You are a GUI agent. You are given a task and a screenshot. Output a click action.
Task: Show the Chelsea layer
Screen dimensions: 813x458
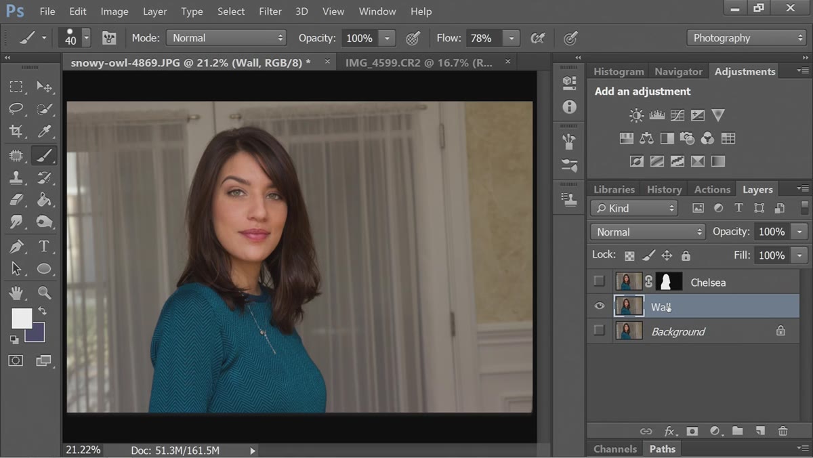[599, 281]
